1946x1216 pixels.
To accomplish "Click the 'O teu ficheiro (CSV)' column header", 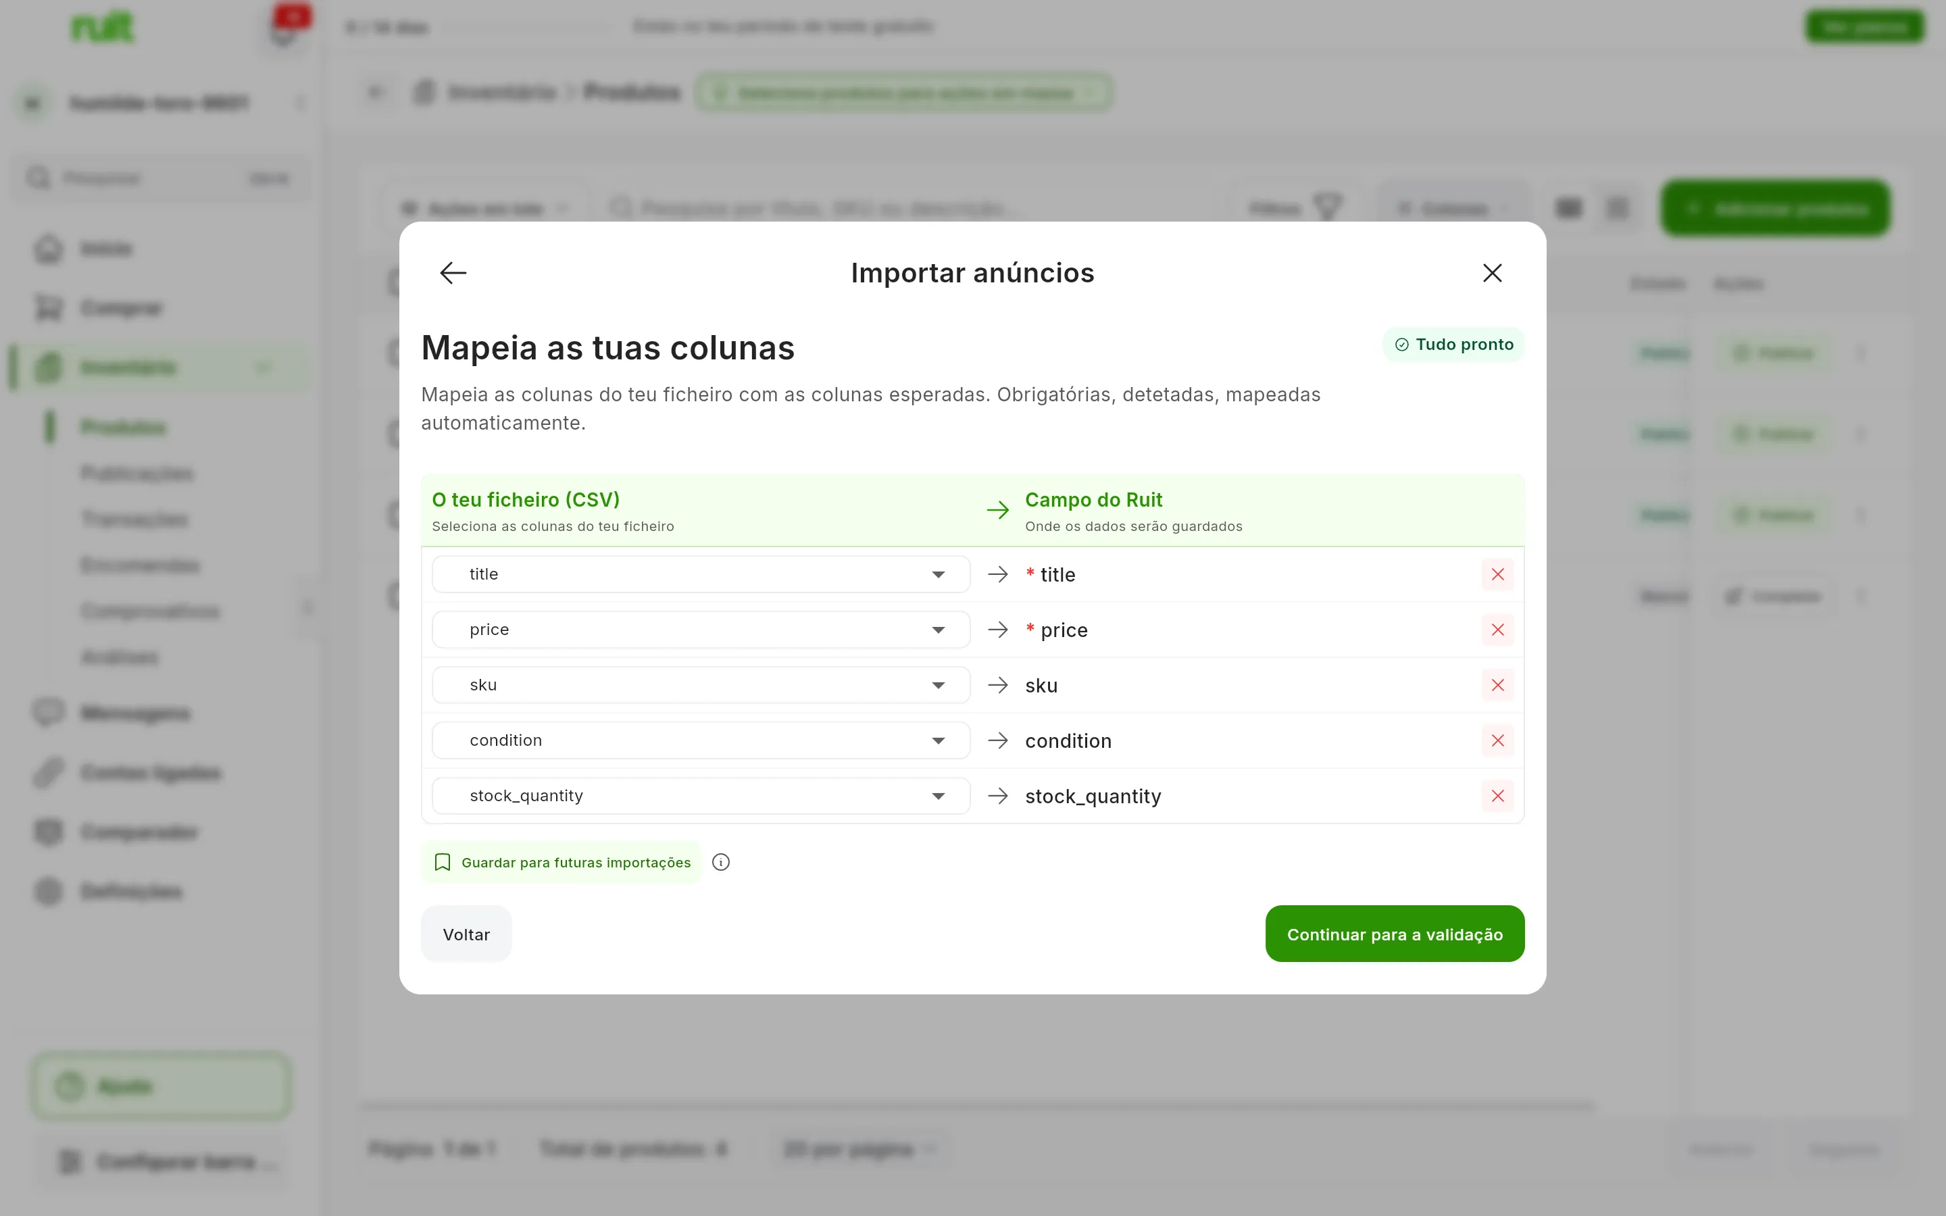I will click(526, 499).
